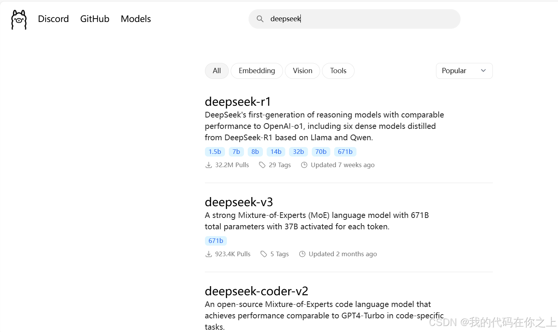Select the 671b tag under deepseek-v3
The width and height of the screenshot is (558, 332).
click(216, 240)
